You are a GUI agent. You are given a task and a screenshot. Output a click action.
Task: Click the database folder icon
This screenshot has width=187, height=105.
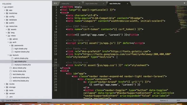[7, 20]
